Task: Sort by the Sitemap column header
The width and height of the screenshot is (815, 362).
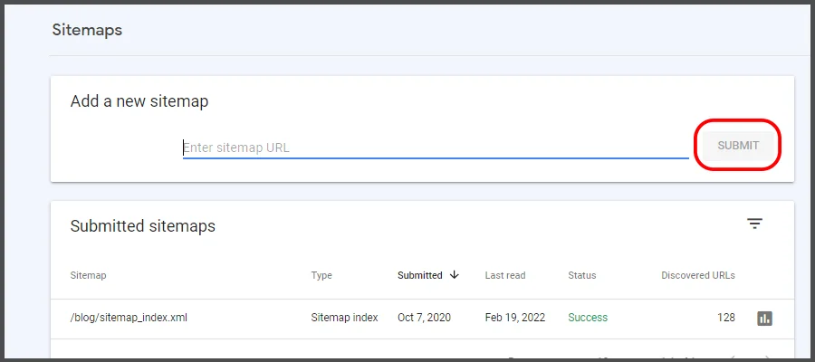Action: click(x=88, y=275)
